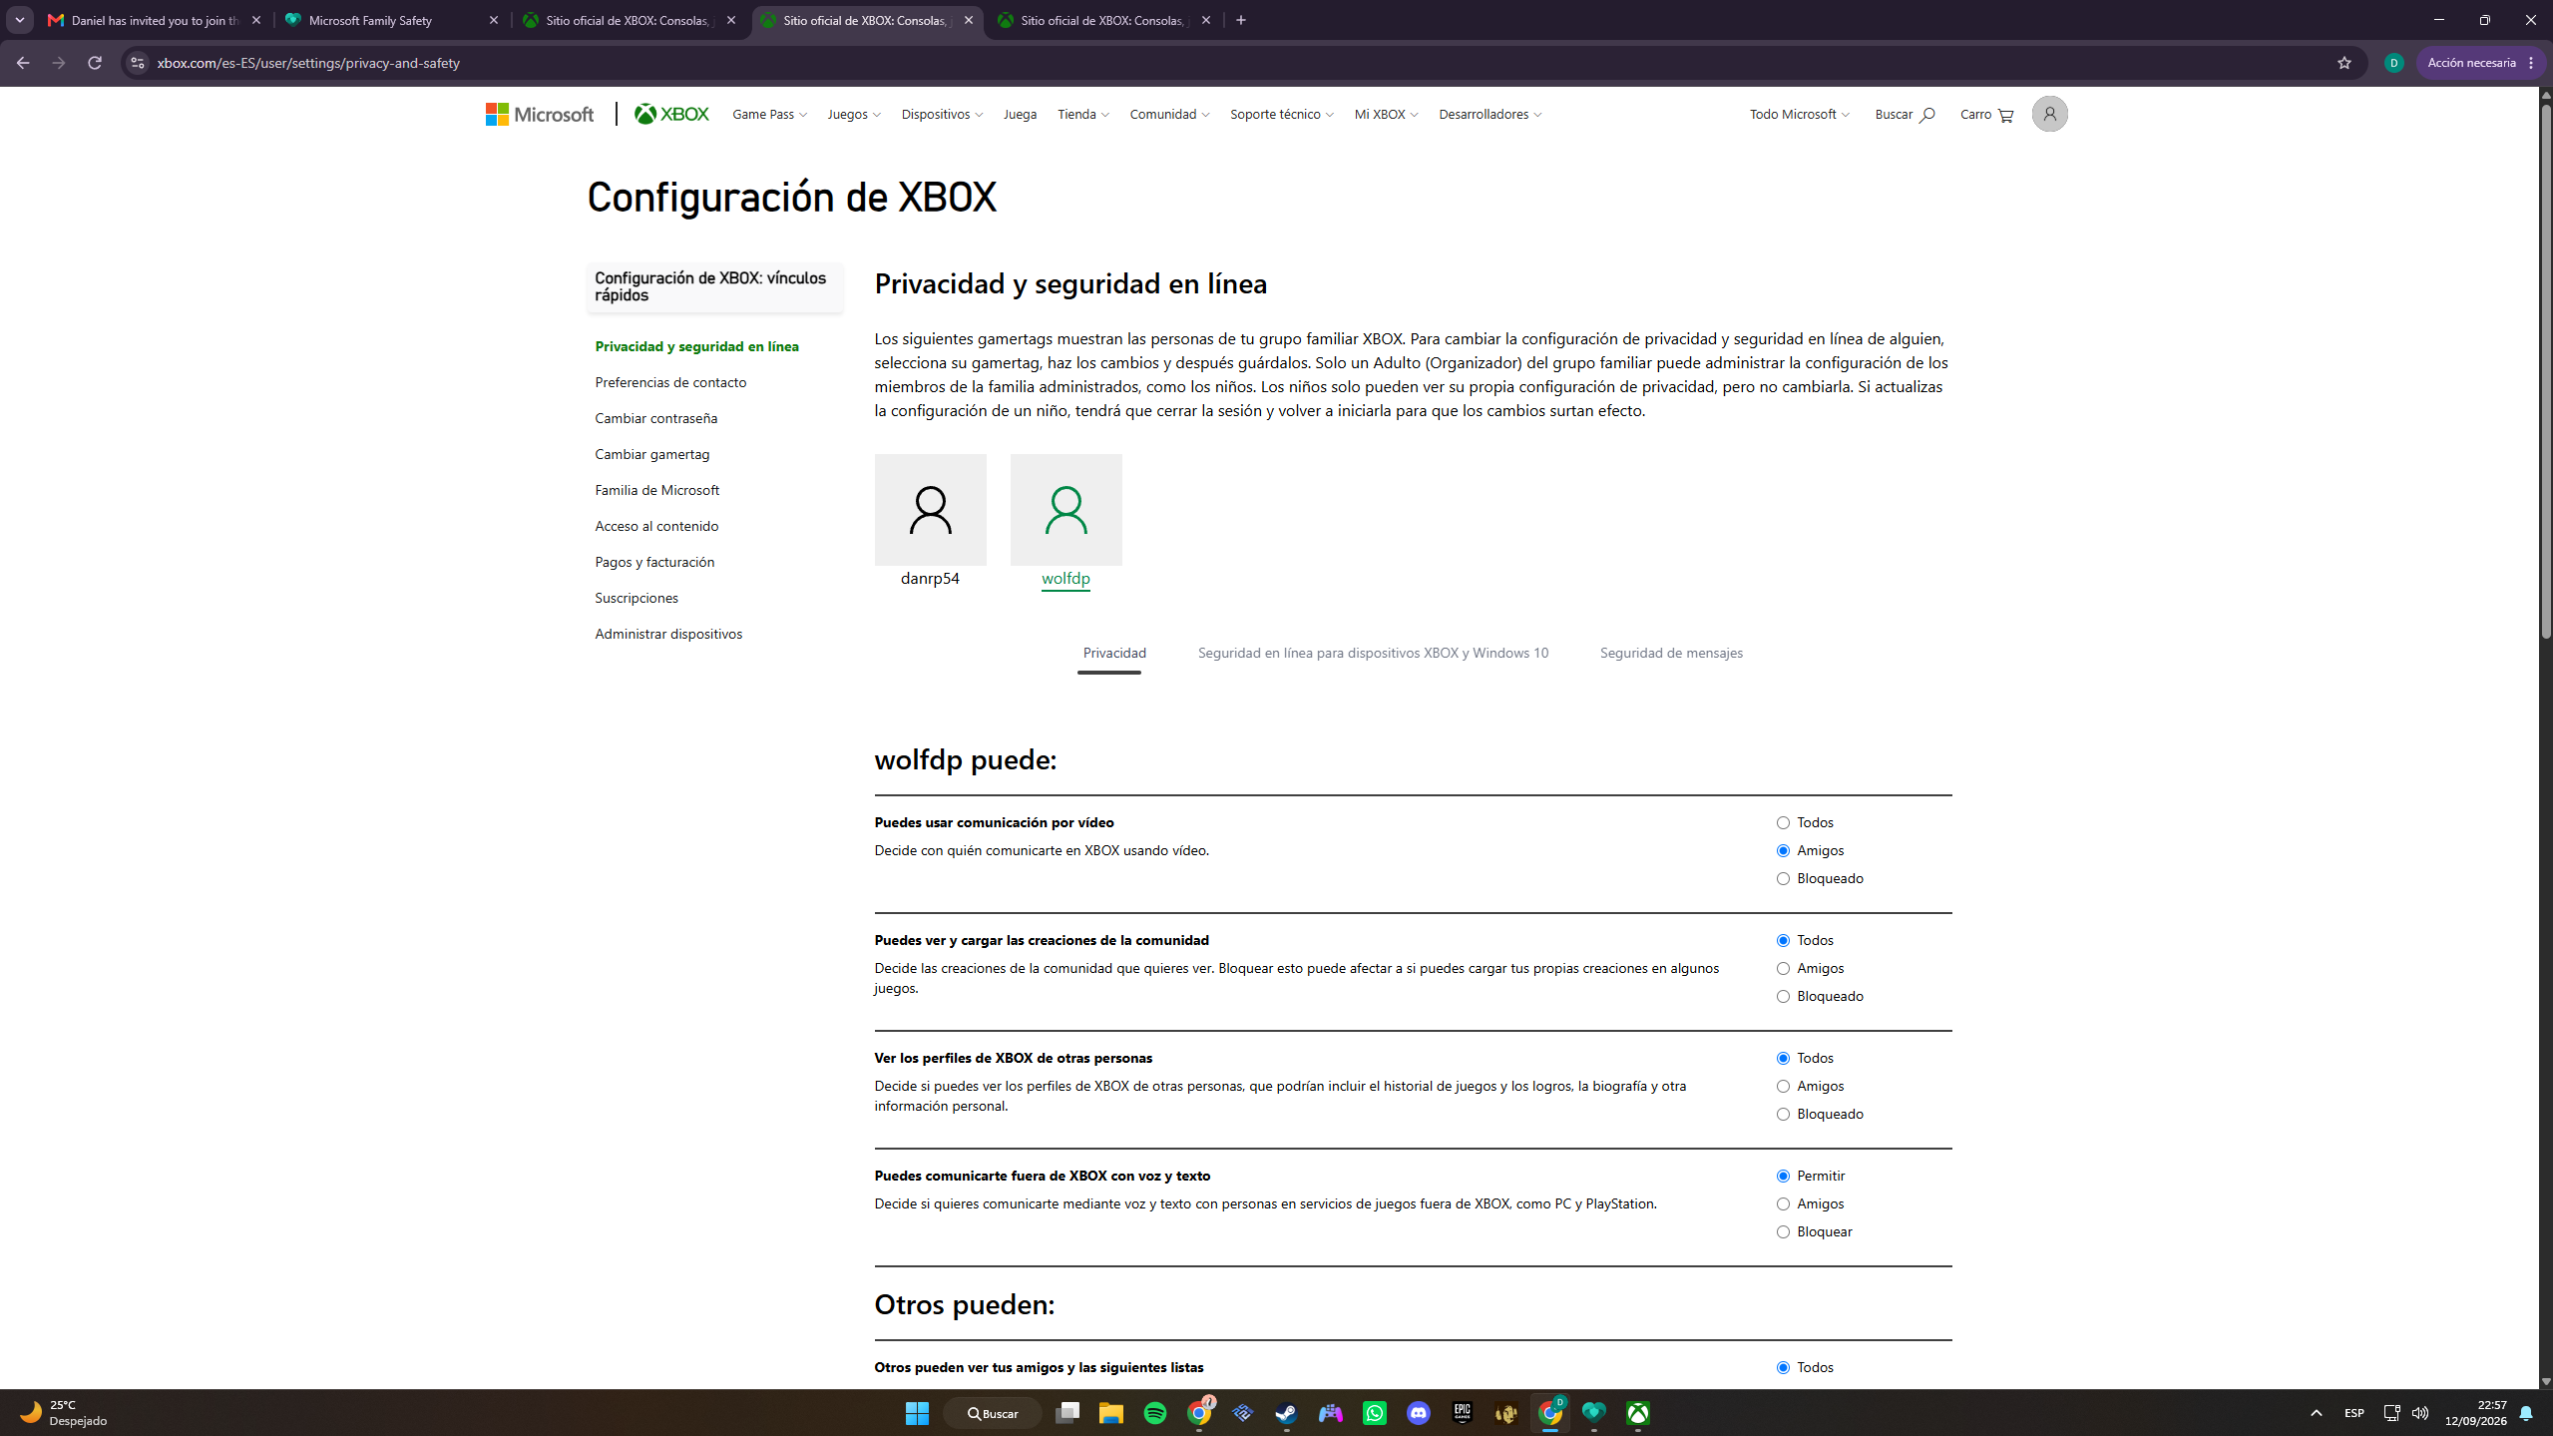
Task: Open the Chrome profile D icon
Action: [2393, 63]
